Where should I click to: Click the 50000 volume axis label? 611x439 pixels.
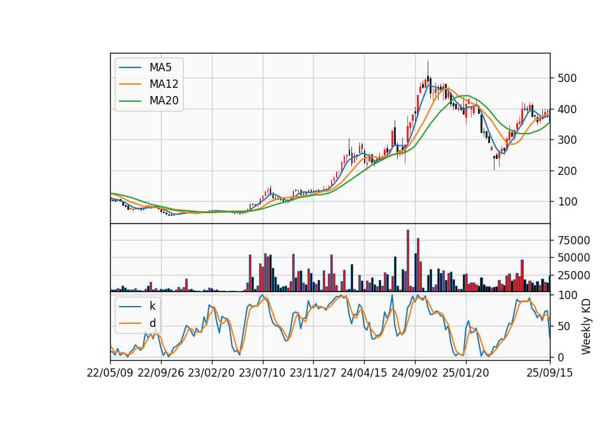coord(573,258)
